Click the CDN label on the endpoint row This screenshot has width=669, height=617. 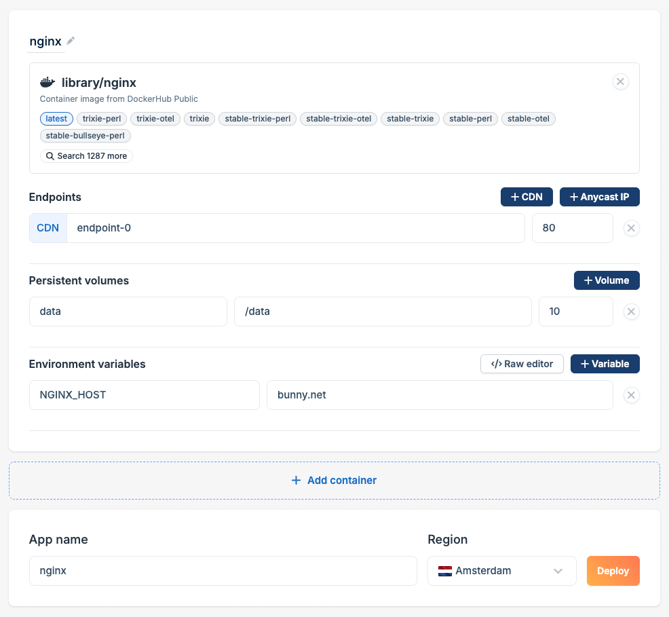click(x=47, y=228)
